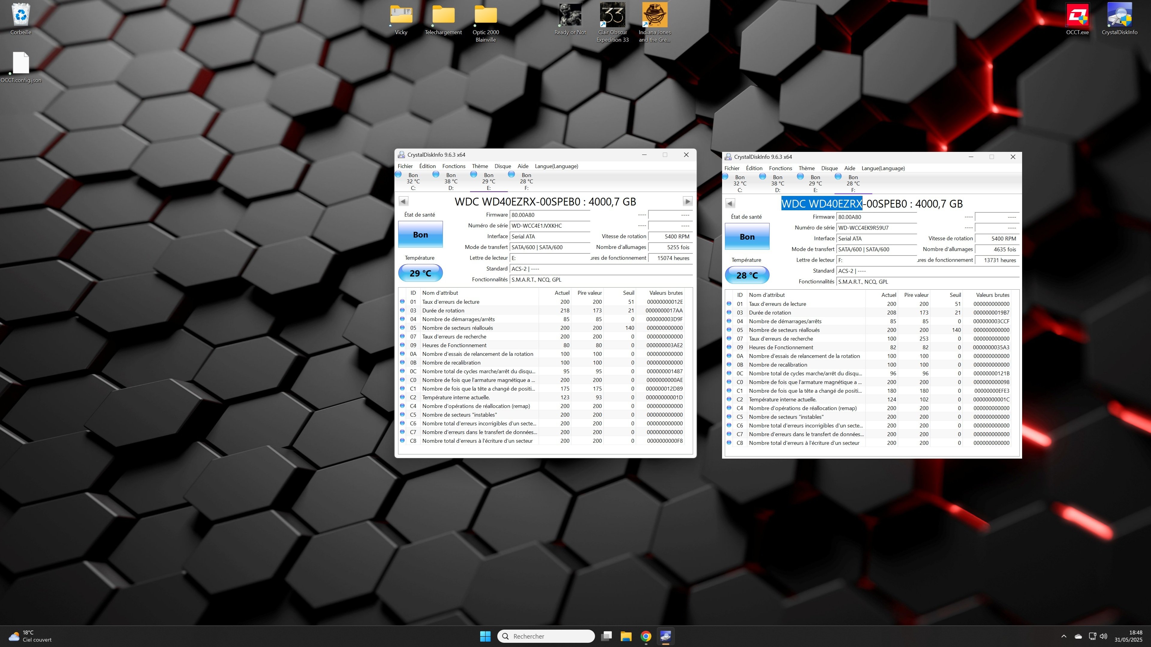Screen dimensions: 1151x647
Task: Open the CrystalDiskInfo desktop shortcut
Action: [x=1119, y=19]
